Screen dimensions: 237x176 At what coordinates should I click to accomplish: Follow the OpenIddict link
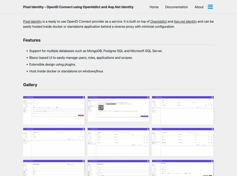pyautogui.click(x=158, y=21)
